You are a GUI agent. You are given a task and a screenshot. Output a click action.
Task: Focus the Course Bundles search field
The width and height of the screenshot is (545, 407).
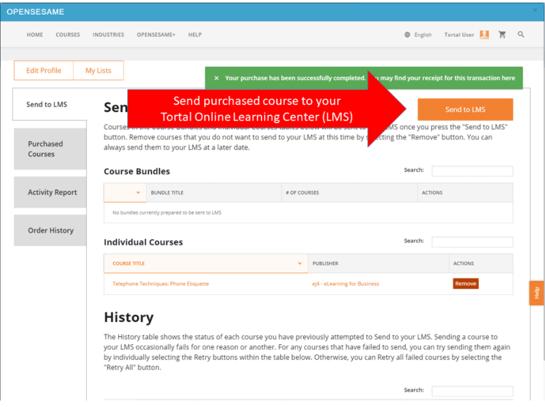[472, 171]
